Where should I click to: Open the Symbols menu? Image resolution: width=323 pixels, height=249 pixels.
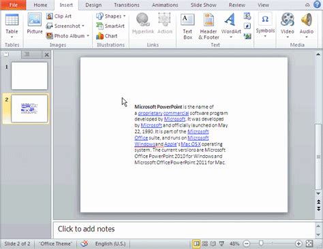(265, 25)
